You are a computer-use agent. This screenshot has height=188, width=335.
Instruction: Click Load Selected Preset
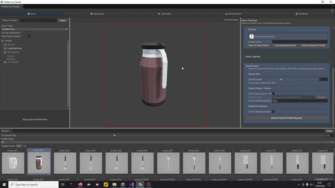pyautogui.click(x=285, y=45)
